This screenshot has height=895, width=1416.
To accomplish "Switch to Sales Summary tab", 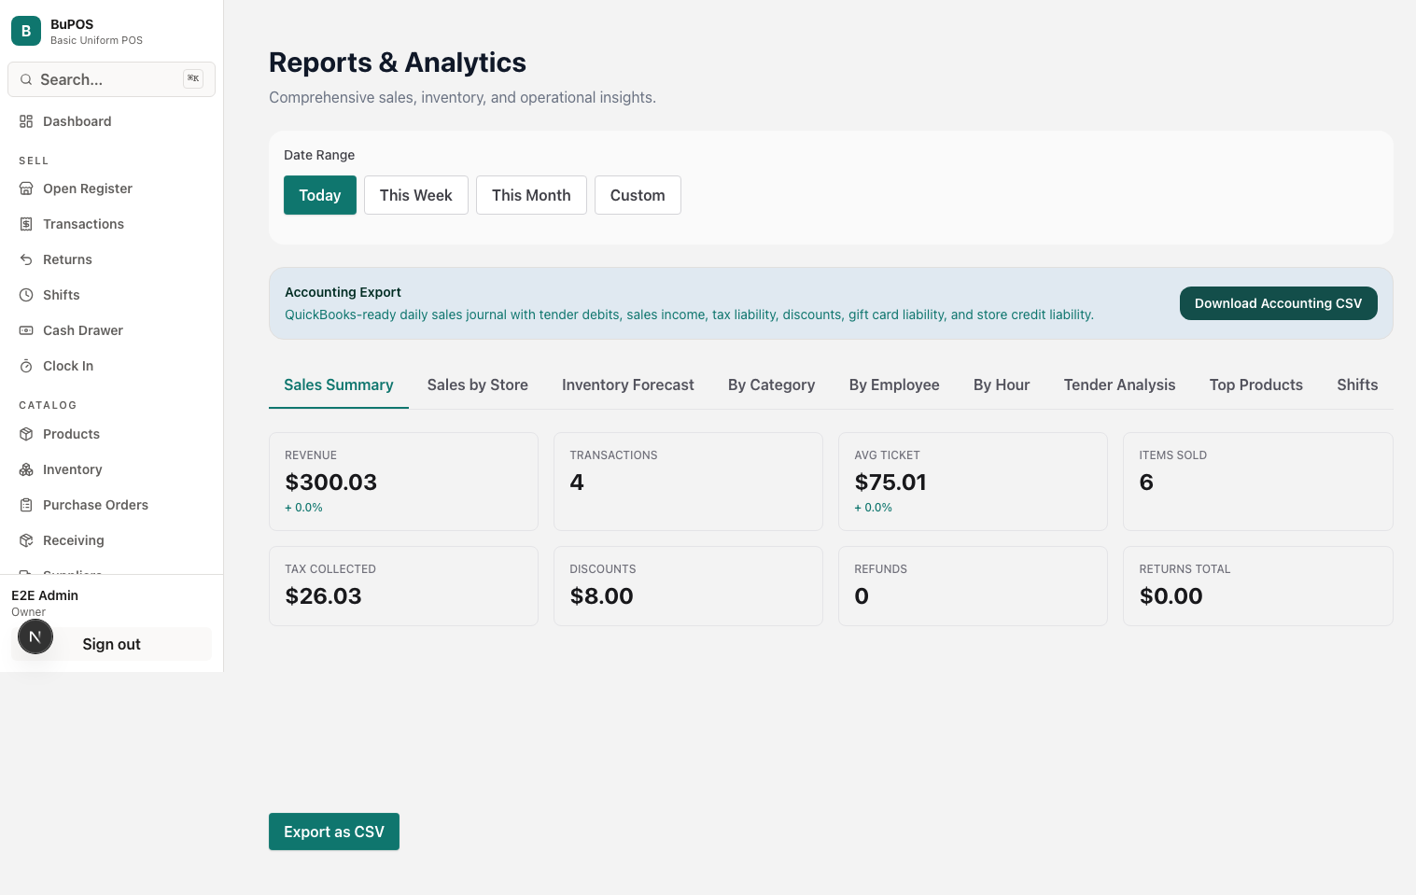I will coord(339,385).
